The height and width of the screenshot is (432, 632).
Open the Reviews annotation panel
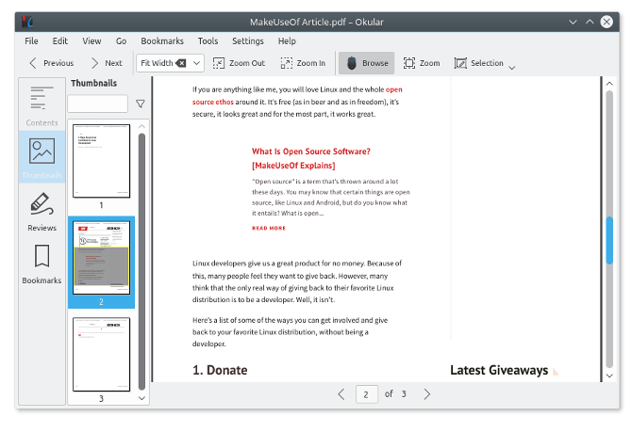coord(42,212)
